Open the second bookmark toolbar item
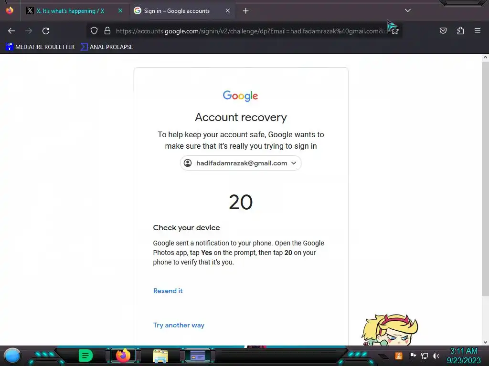This screenshot has height=366, width=489. point(106,47)
